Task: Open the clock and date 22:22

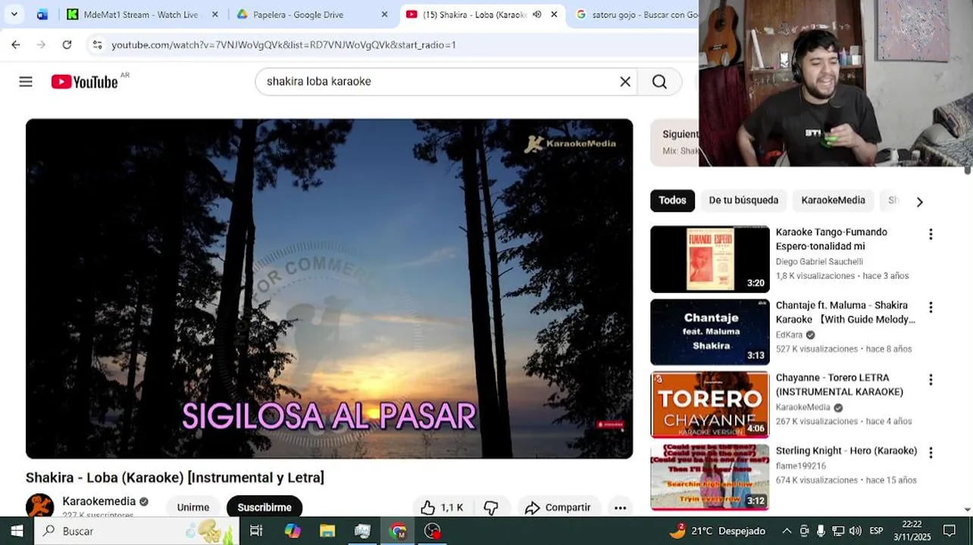Action: [x=912, y=531]
